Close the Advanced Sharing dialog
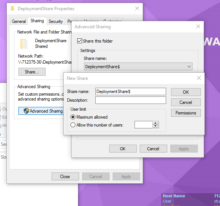 tap(198, 26)
